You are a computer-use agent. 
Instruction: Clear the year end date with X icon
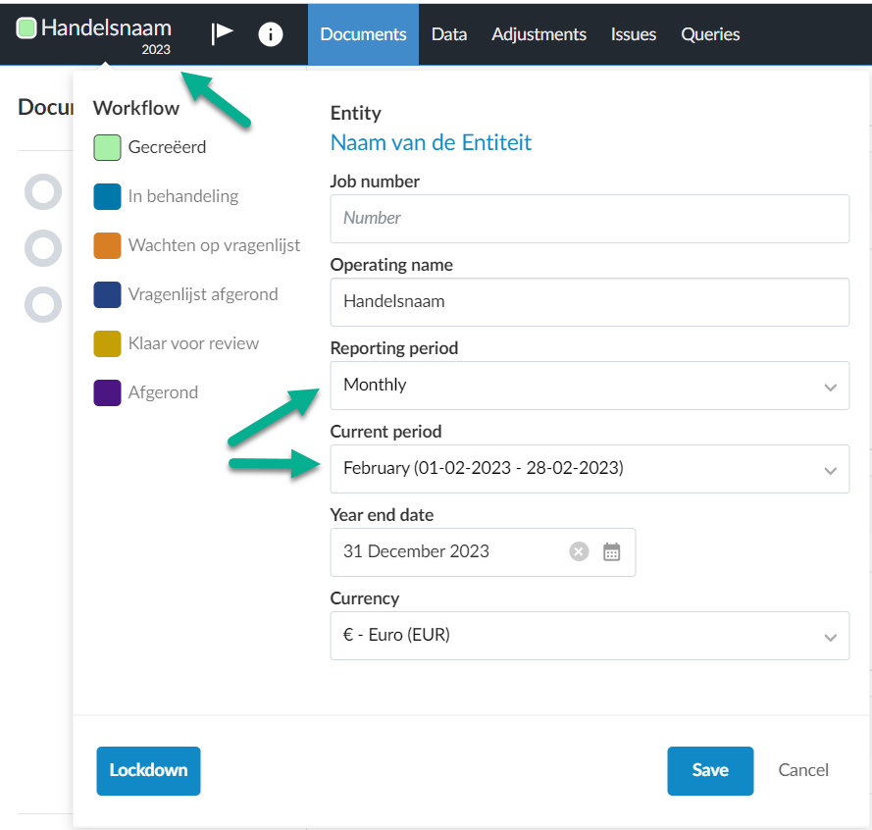579,551
